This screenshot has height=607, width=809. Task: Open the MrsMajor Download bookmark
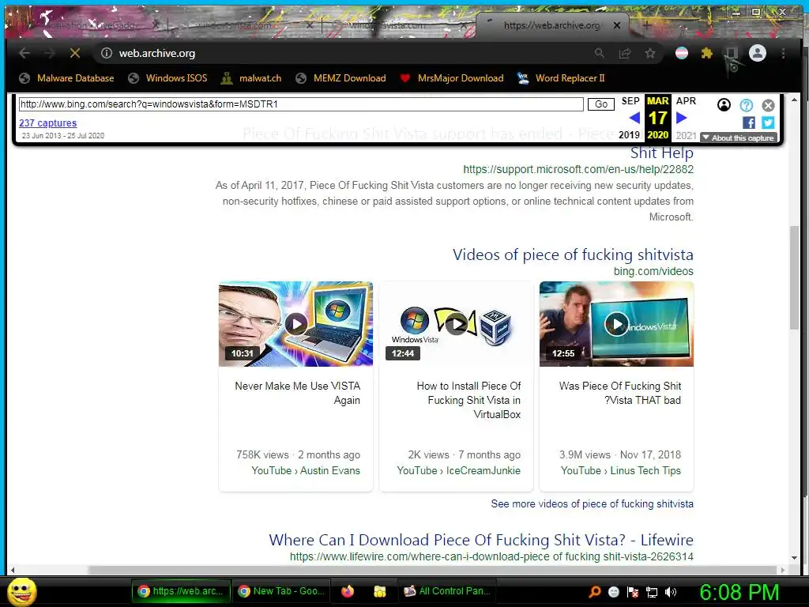tap(451, 78)
